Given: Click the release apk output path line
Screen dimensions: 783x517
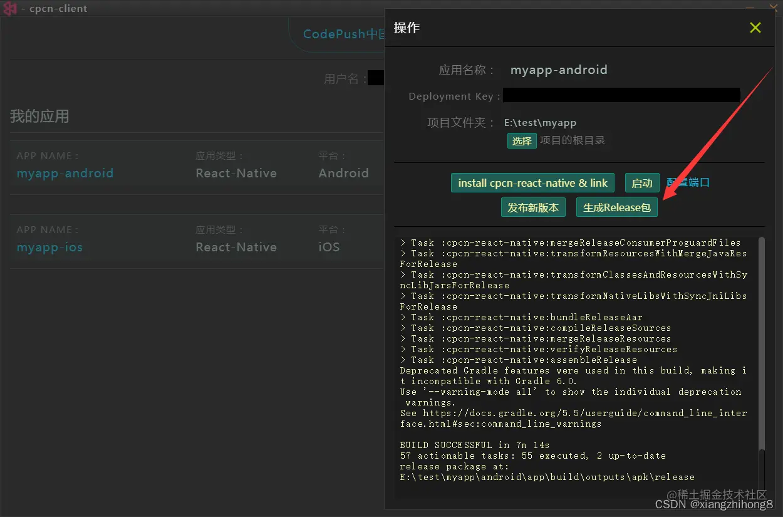Looking at the screenshot, I should coord(547,477).
